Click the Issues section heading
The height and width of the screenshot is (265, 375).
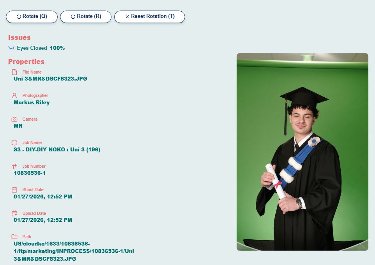(x=19, y=37)
